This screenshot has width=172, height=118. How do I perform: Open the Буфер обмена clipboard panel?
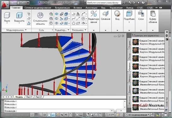[x=153, y=14]
